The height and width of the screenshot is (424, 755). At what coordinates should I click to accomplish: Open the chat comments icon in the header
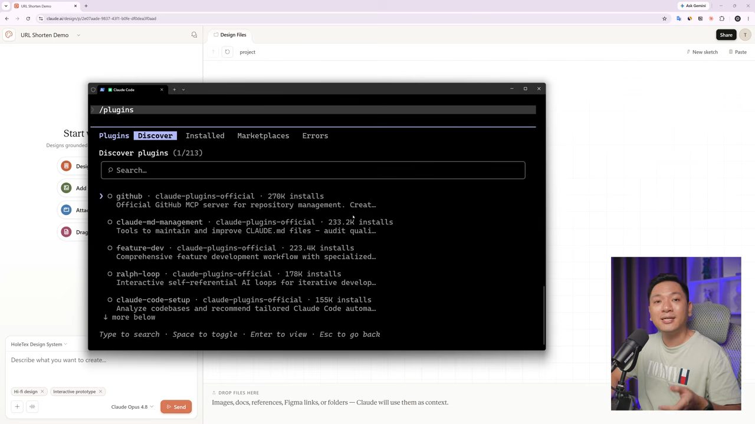click(x=194, y=35)
